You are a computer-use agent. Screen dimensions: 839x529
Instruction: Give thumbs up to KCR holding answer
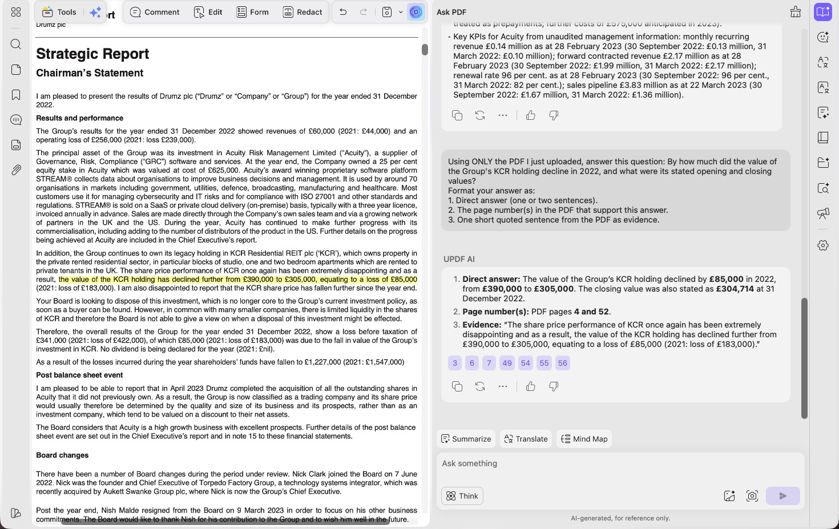click(x=531, y=386)
